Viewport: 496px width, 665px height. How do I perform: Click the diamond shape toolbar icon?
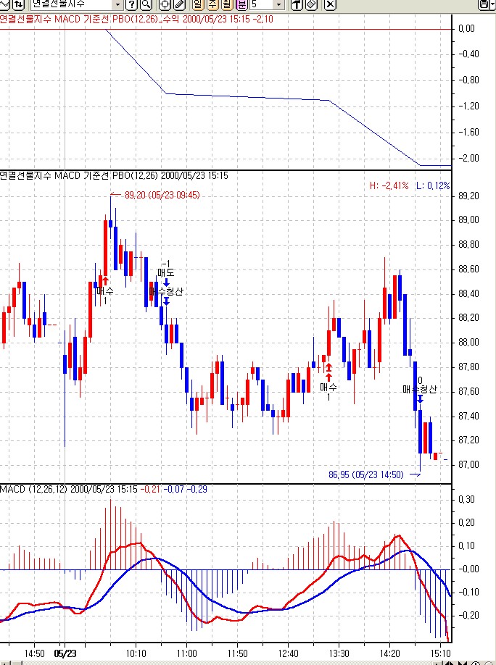coord(310,4)
